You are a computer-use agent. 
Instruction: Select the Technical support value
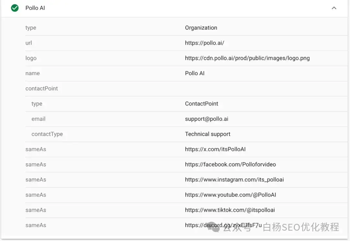(x=208, y=134)
